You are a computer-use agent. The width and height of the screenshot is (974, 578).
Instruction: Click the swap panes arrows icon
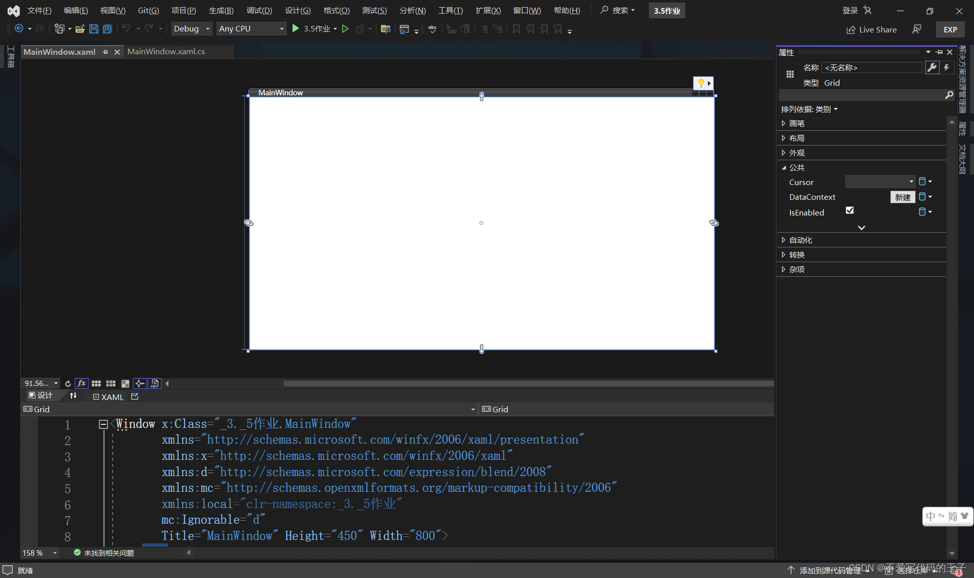click(73, 396)
